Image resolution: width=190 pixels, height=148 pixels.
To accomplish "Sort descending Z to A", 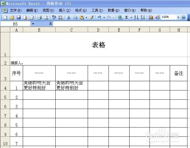I will tap(143, 17).
